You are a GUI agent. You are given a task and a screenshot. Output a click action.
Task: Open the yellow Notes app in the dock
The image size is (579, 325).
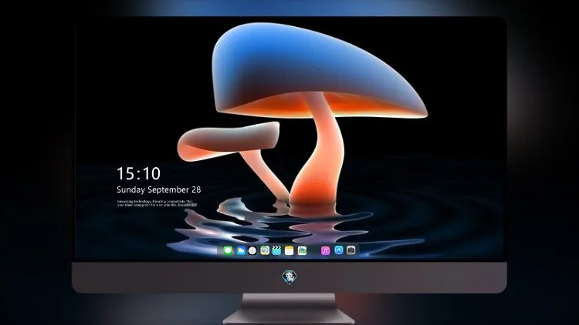point(289,250)
